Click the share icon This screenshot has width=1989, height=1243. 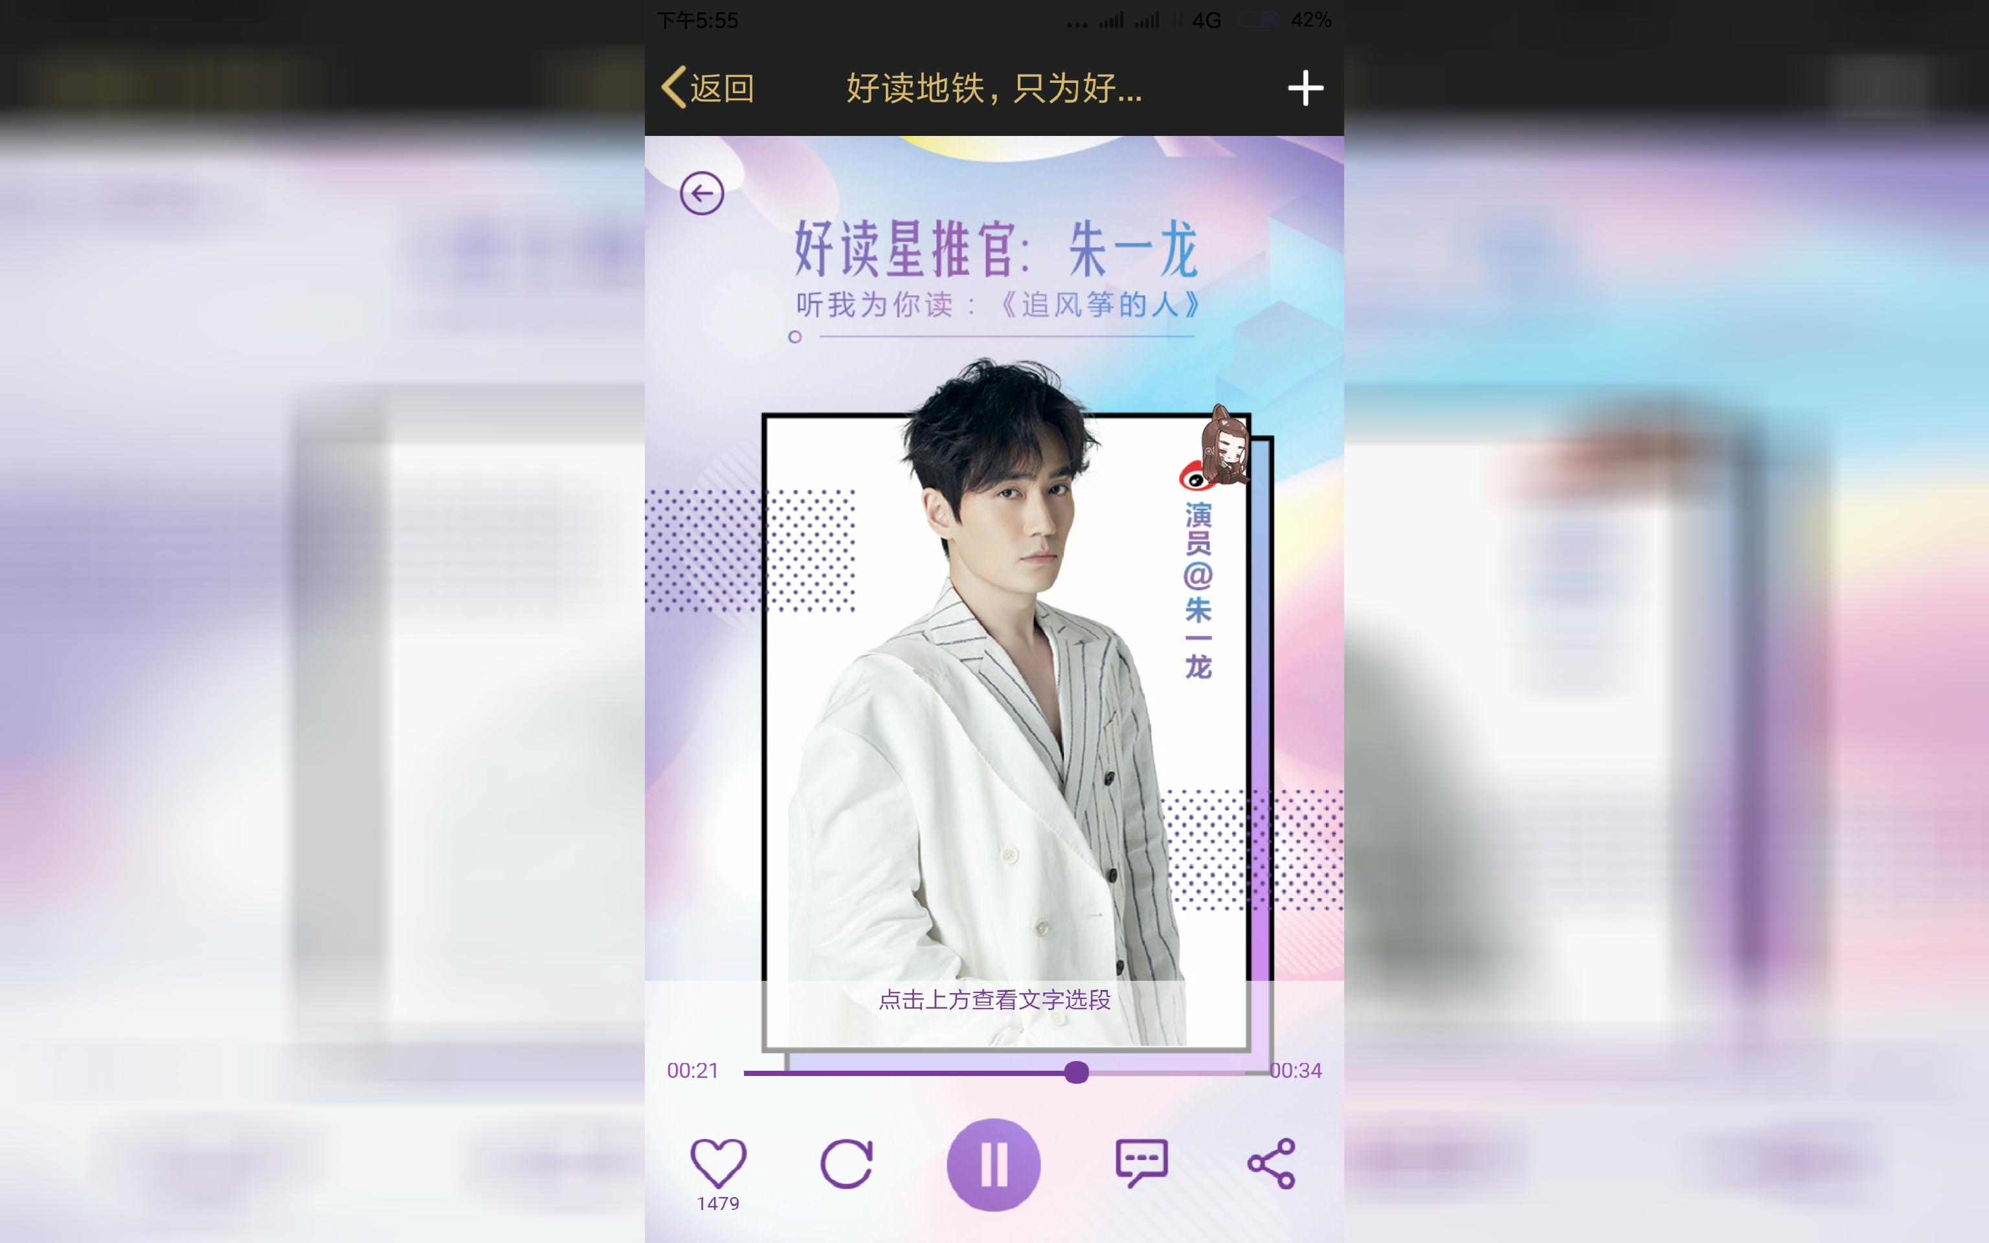1269,1161
